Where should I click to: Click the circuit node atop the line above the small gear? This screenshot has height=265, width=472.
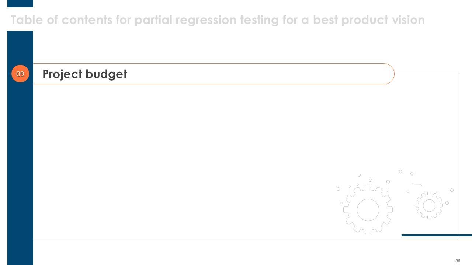pos(412,173)
